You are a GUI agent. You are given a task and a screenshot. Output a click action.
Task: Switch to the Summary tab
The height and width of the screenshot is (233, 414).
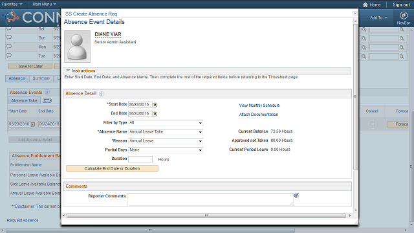coord(41,78)
